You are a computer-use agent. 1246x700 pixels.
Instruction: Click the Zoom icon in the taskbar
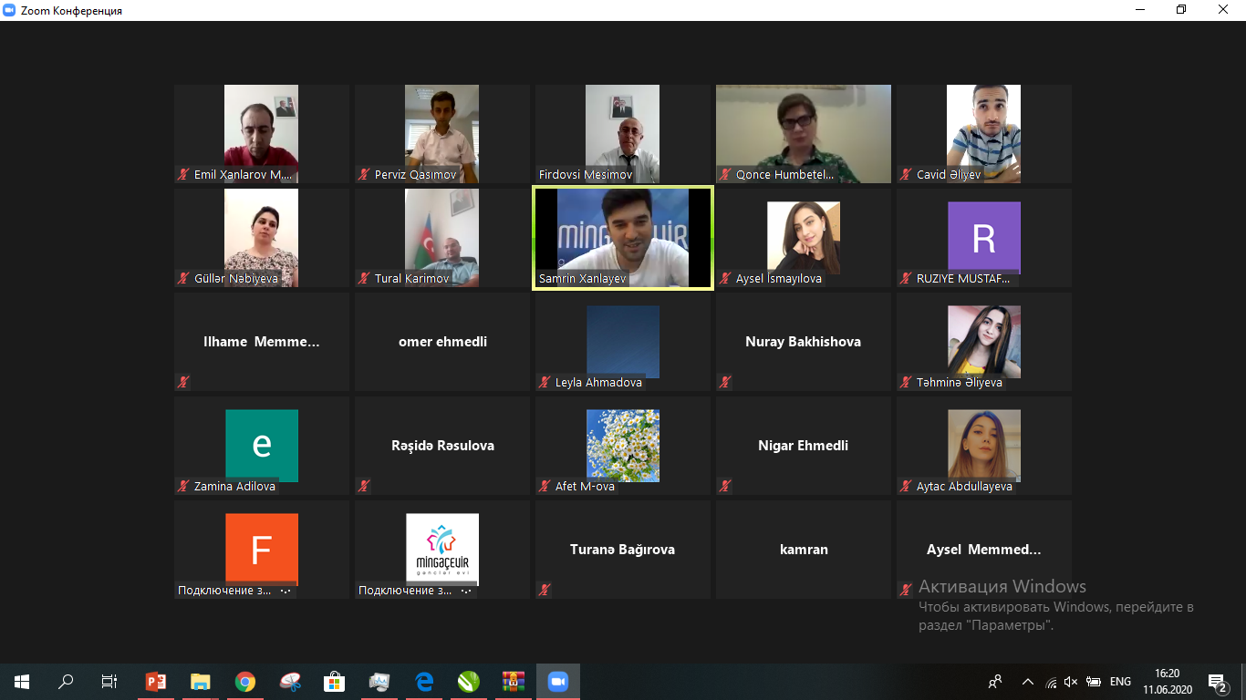click(x=557, y=682)
